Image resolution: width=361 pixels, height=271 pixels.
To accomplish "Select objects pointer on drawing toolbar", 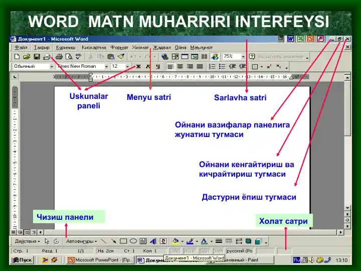I will pyautogui.click(x=47, y=241).
